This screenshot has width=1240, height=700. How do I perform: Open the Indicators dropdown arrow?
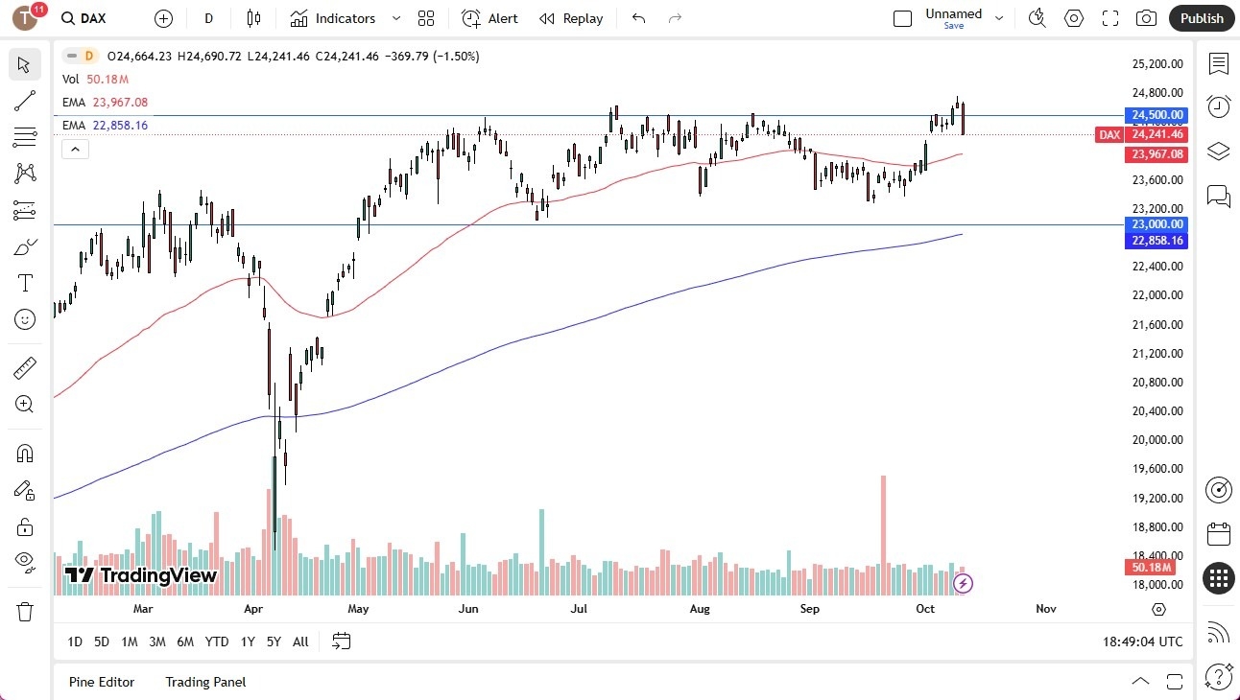(x=394, y=18)
